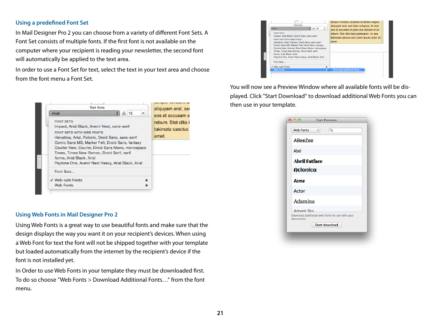Click the Download additional web fonts description text
435x330 pixels.
point(322,217)
